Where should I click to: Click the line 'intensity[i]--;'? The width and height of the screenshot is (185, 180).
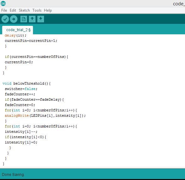pyautogui.click(x=21, y=132)
